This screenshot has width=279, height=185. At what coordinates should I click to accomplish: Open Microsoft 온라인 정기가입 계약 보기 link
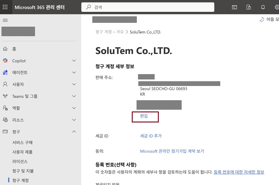click(172, 151)
